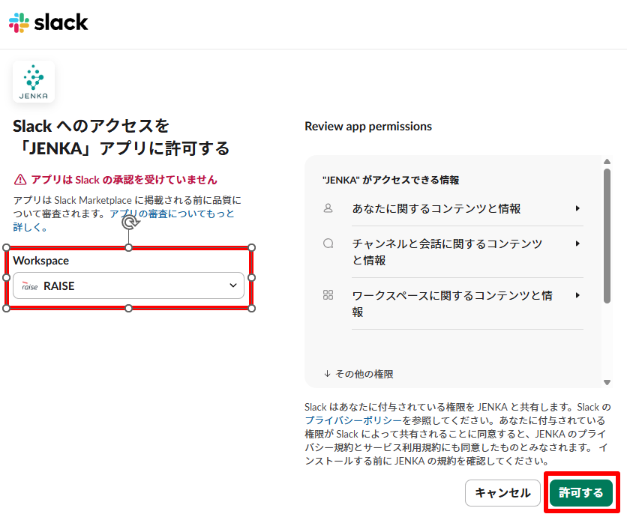627x520 pixels.
Task: Click the scrollbar up arrow
Action: pyautogui.click(x=607, y=162)
